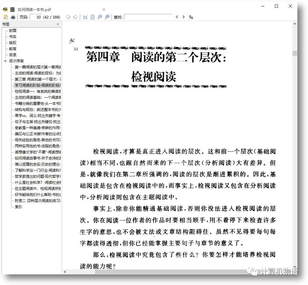Select the 版权 bookmark
The height and width of the screenshot is (285, 308).
point(13,43)
